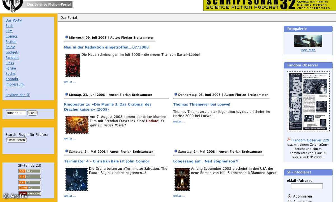336x202 pixels.
Task: Open 'Neu in der Redaktion eingetroffen... 07/2008'
Action: click(x=106, y=47)
